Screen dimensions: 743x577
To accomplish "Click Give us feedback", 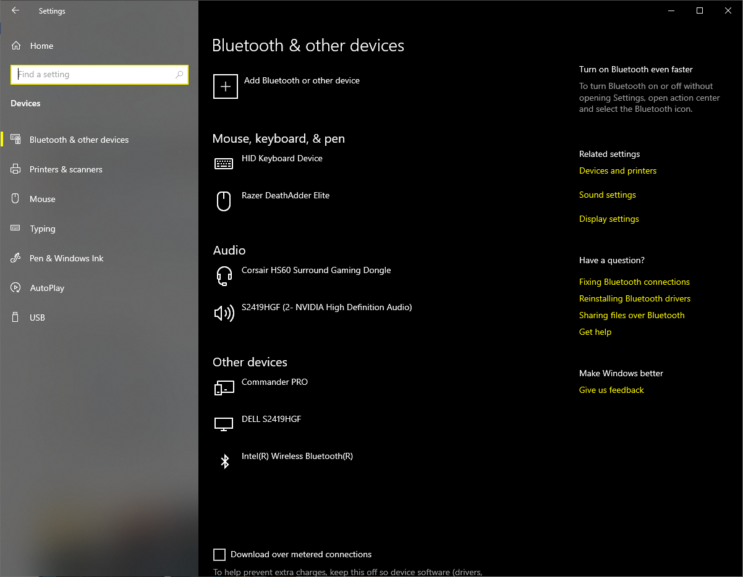I will [x=611, y=390].
